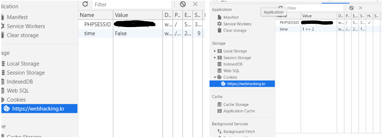The width and height of the screenshot is (385, 140).
Task: Select the highlighted https://webhacking.kr entry in left panel
Action: 39,109
